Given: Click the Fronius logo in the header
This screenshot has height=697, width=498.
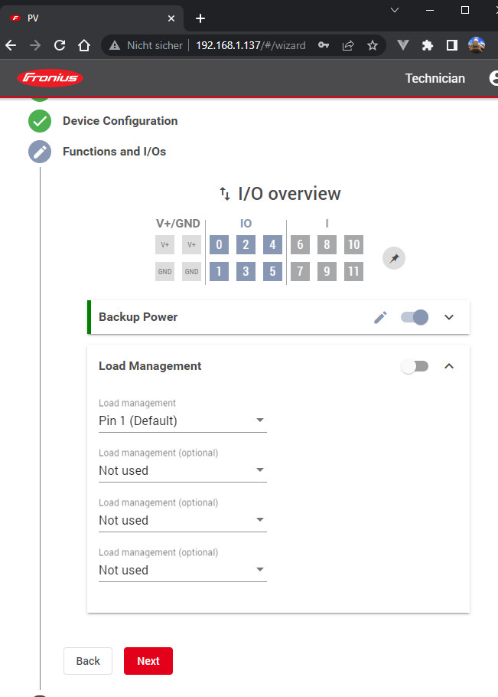Looking at the screenshot, I should 50,78.
